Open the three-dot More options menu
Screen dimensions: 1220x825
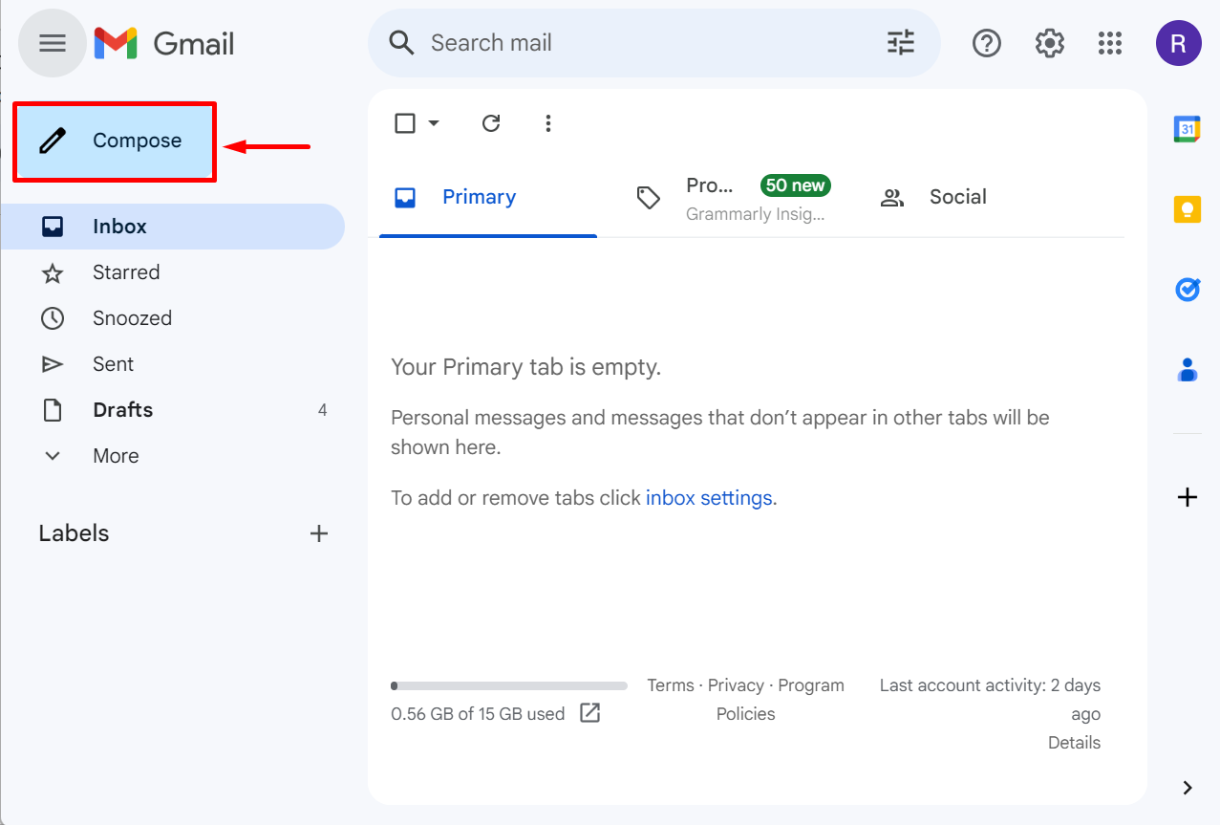[547, 123]
